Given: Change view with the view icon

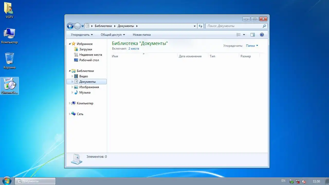Looking at the screenshot, I should (x=239, y=35).
